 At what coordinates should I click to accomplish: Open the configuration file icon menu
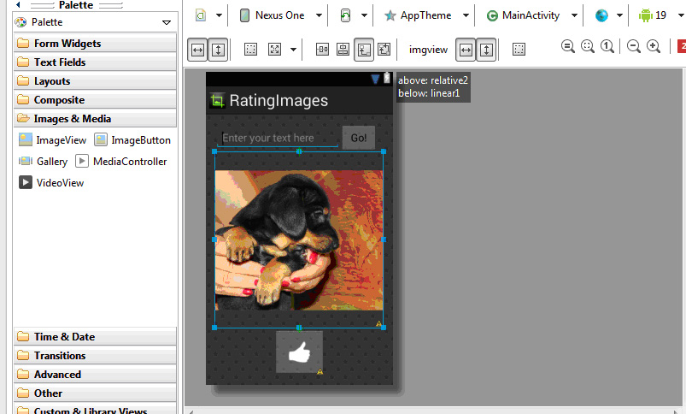point(201,15)
